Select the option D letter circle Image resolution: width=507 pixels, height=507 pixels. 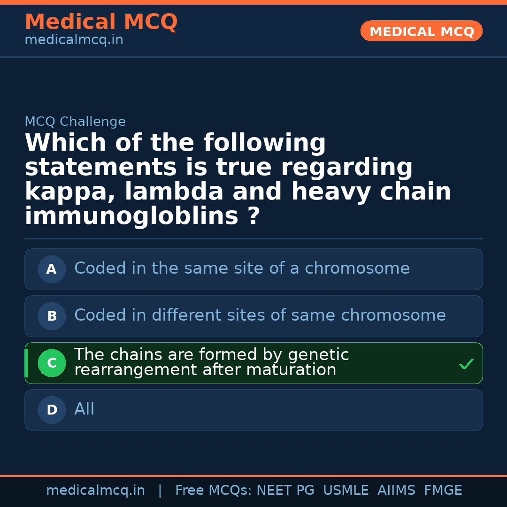tap(52, 410)
